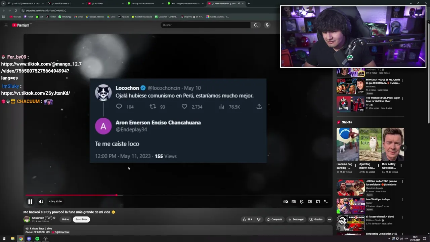Open the Google AdSense bookmark
This screenshot has height=242, width=430.
[x=95, y=17]
